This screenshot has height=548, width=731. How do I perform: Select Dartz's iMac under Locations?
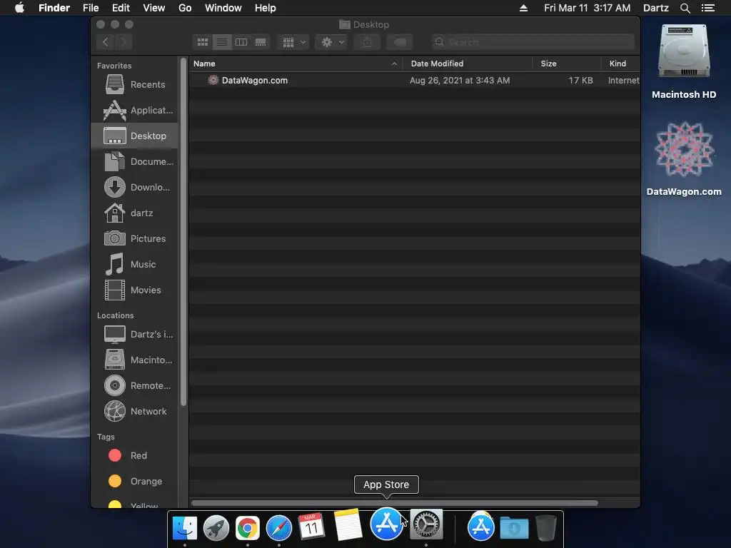(135, 334)
